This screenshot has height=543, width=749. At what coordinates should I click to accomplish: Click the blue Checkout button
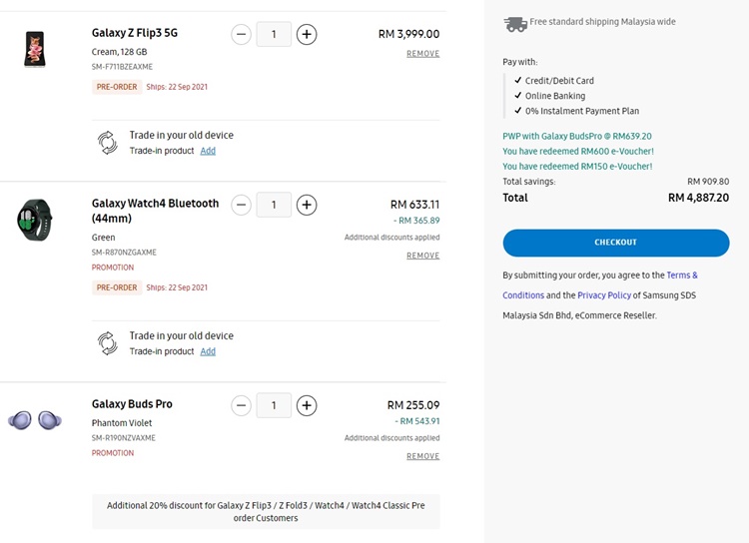tap(616, 243)
